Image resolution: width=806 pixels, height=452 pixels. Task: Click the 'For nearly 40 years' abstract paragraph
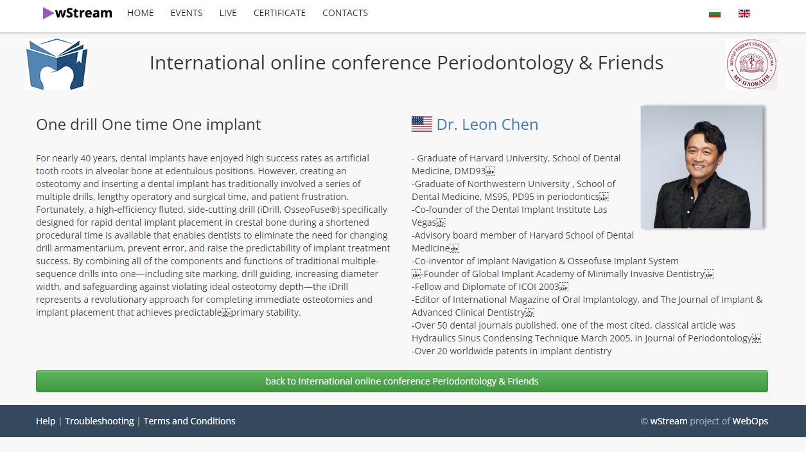click(x=213, y=235)
